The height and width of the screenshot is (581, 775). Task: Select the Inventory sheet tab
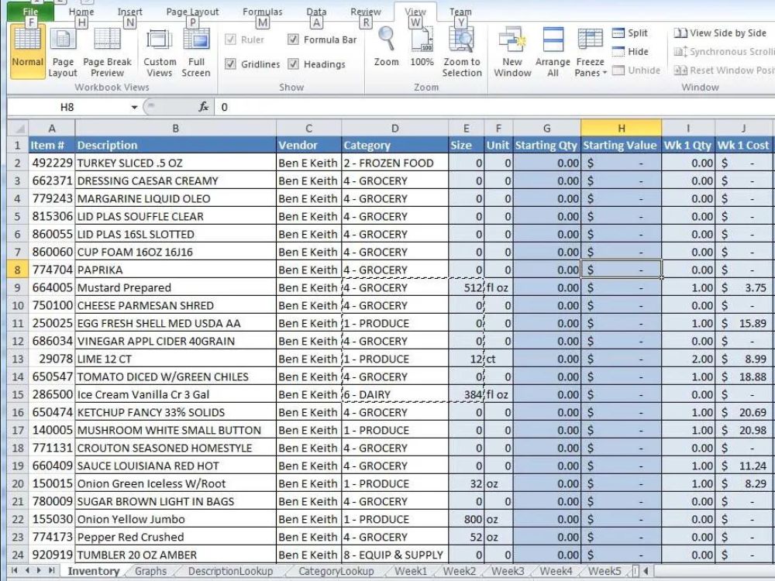pyautogui.click(x=94, y=571)
